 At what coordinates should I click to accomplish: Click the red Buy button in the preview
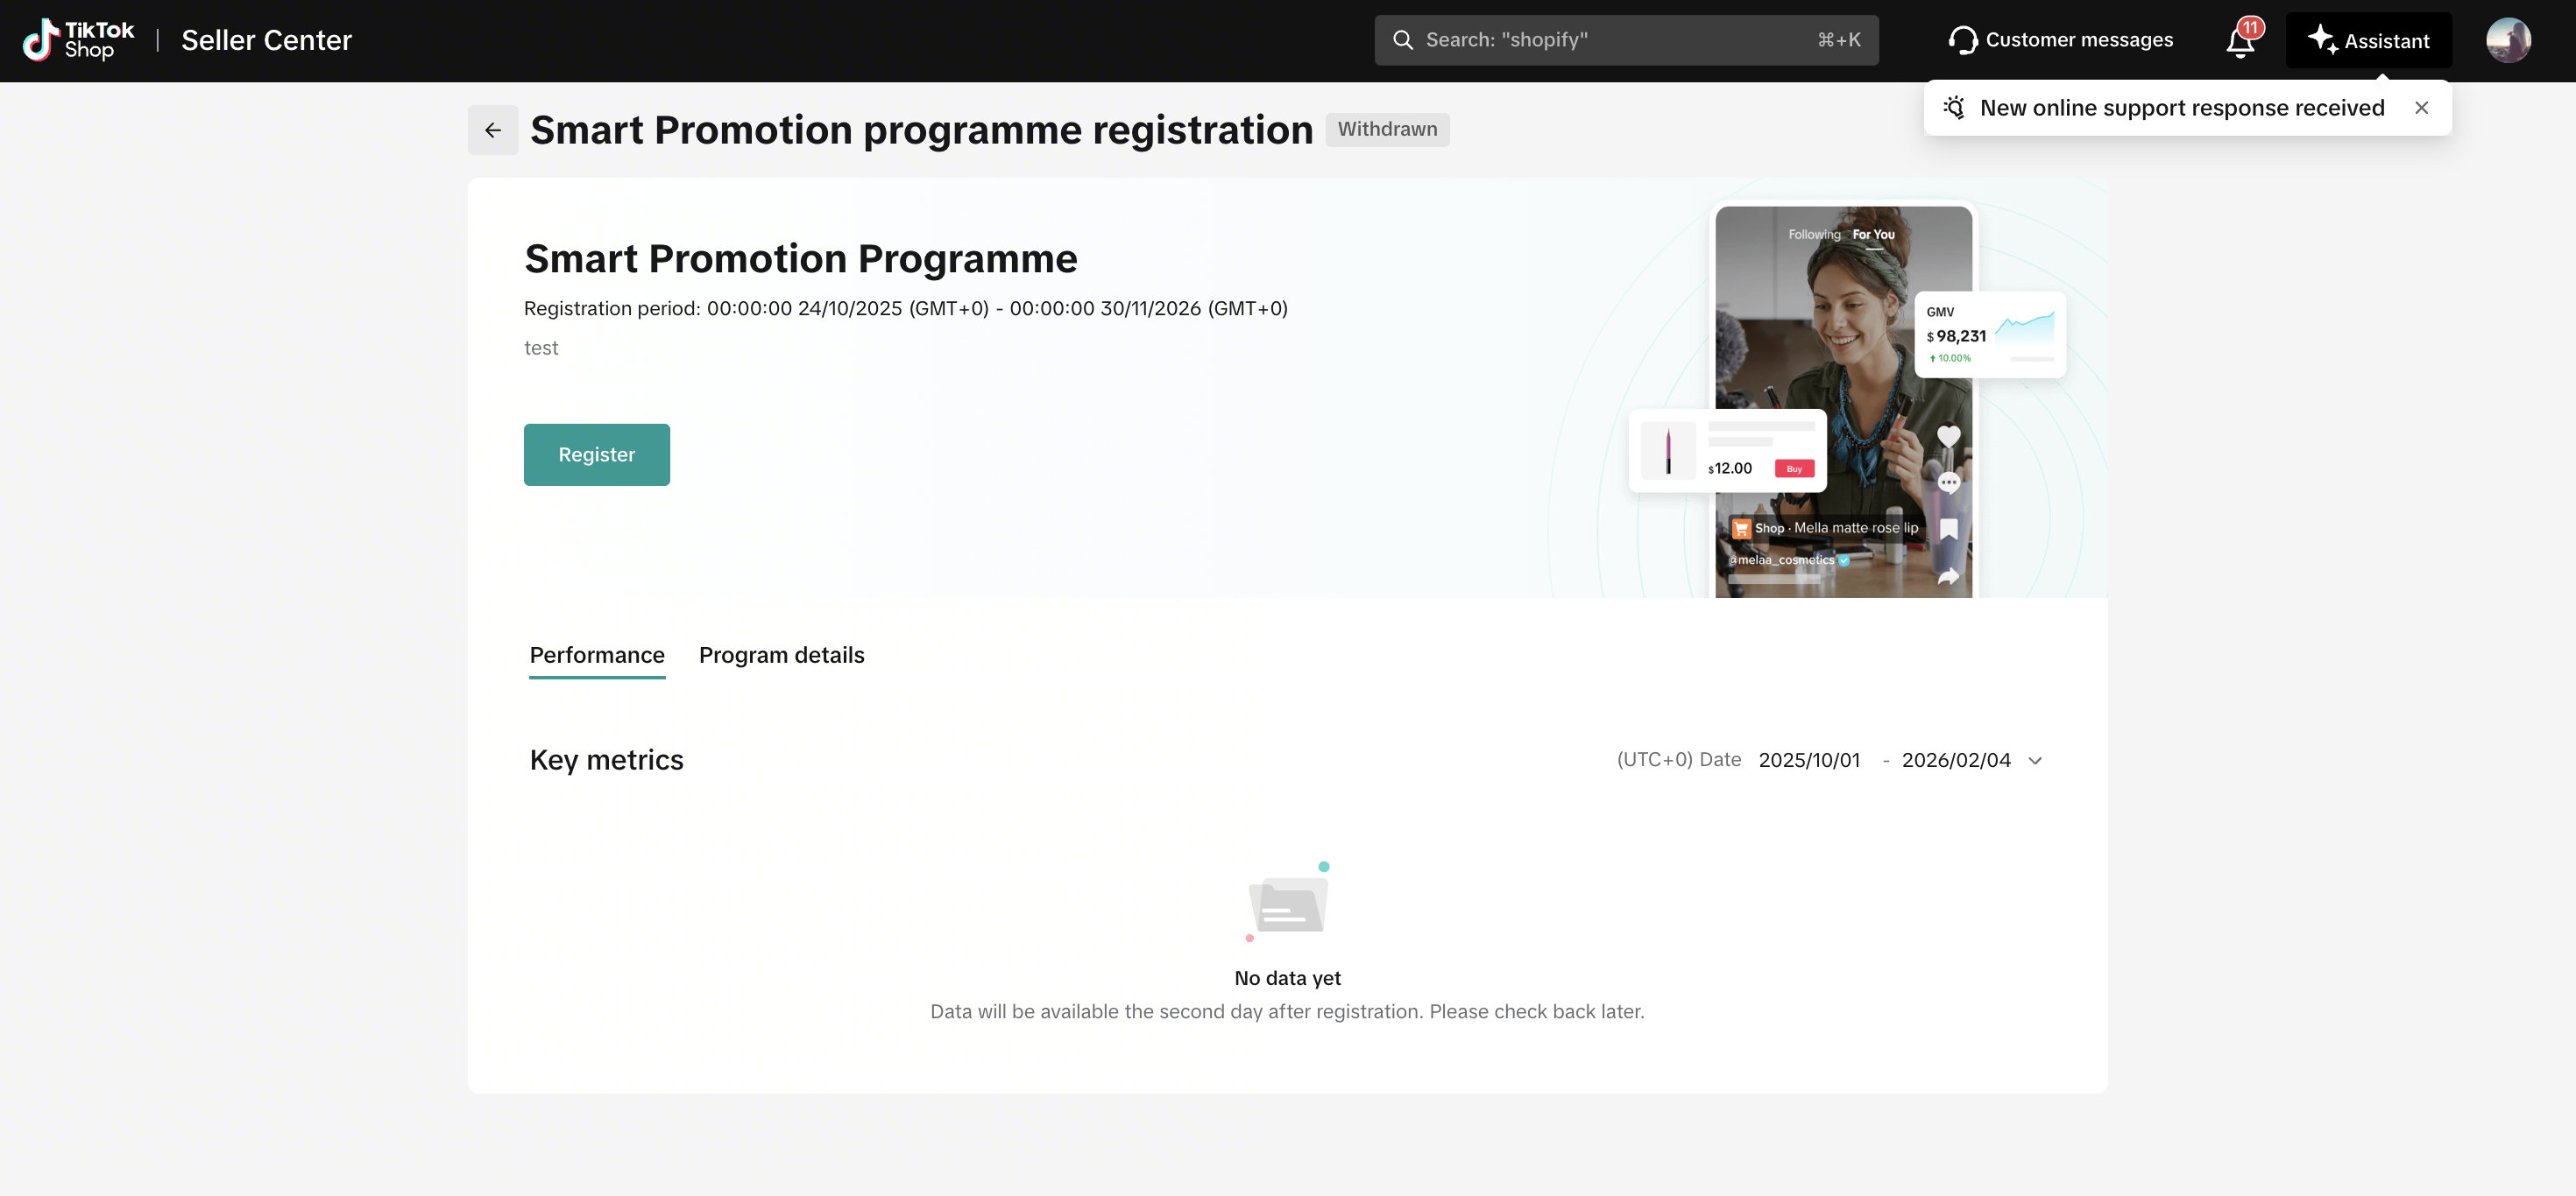pos(1794,468)
